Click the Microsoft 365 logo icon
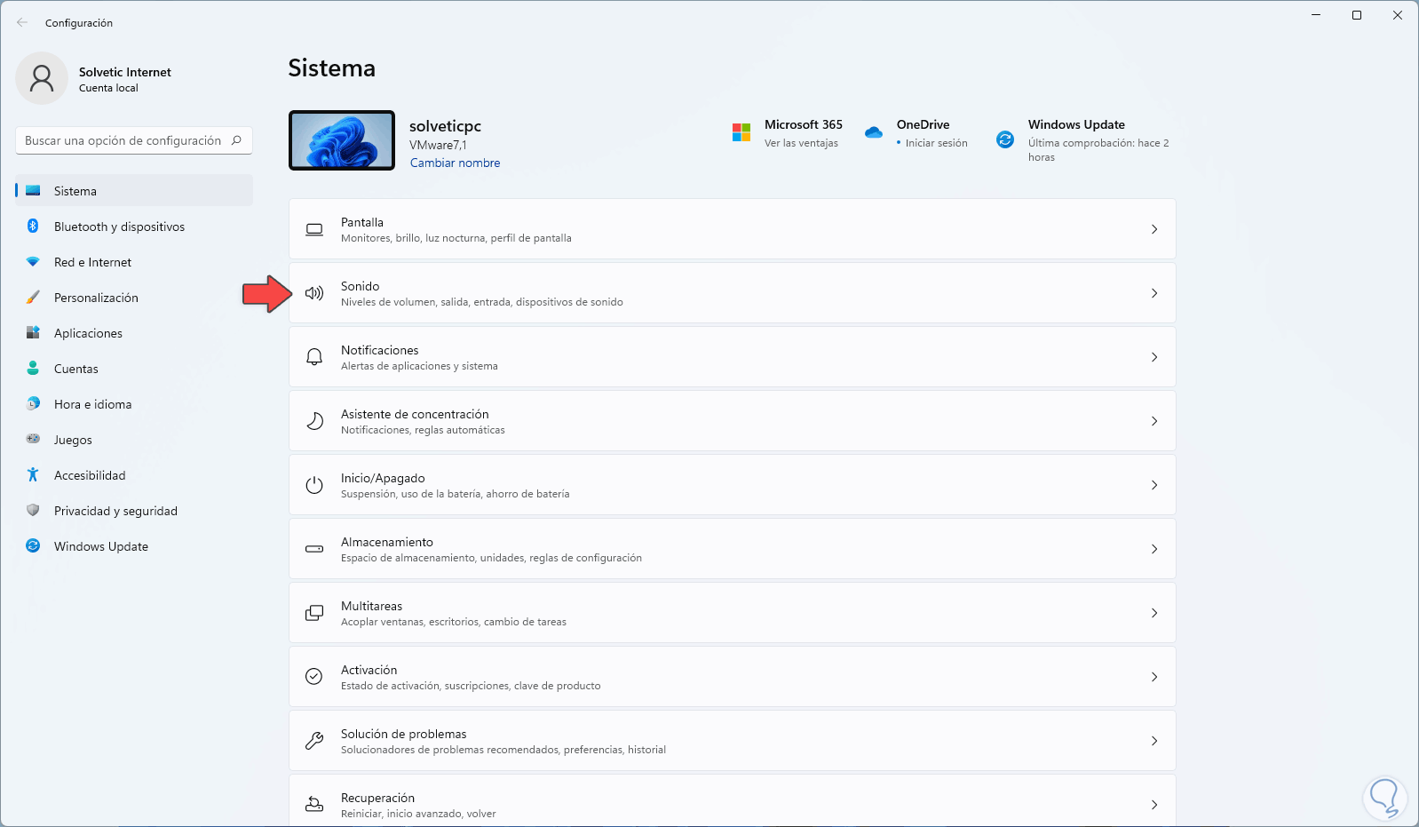Image resolution: width=1419 pixels, height=827 pixels. 741,132
